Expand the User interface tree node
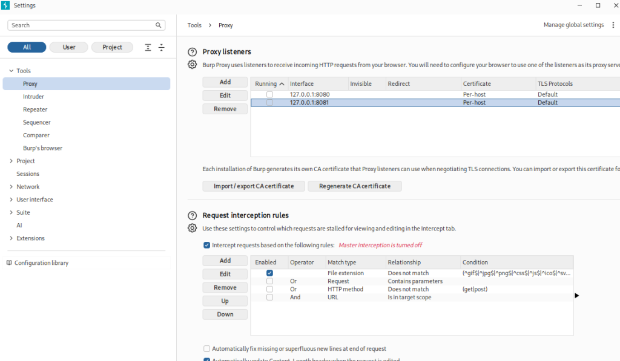The width and height of the screenshot is (620, 361). [x=11, y=200]
